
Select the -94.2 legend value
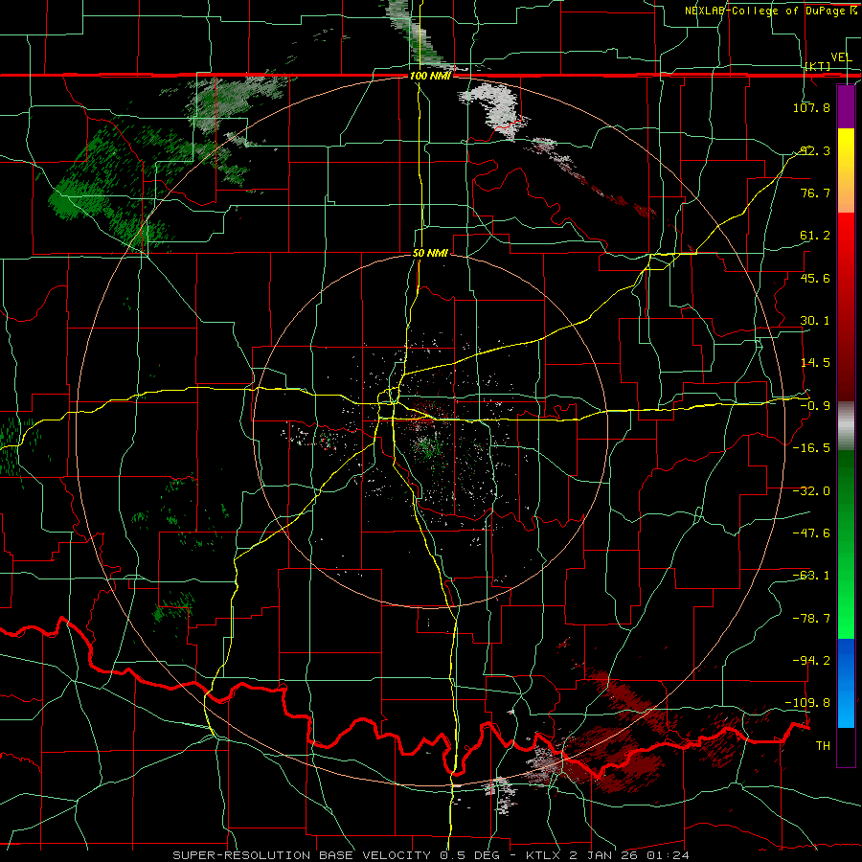point(811,661)
